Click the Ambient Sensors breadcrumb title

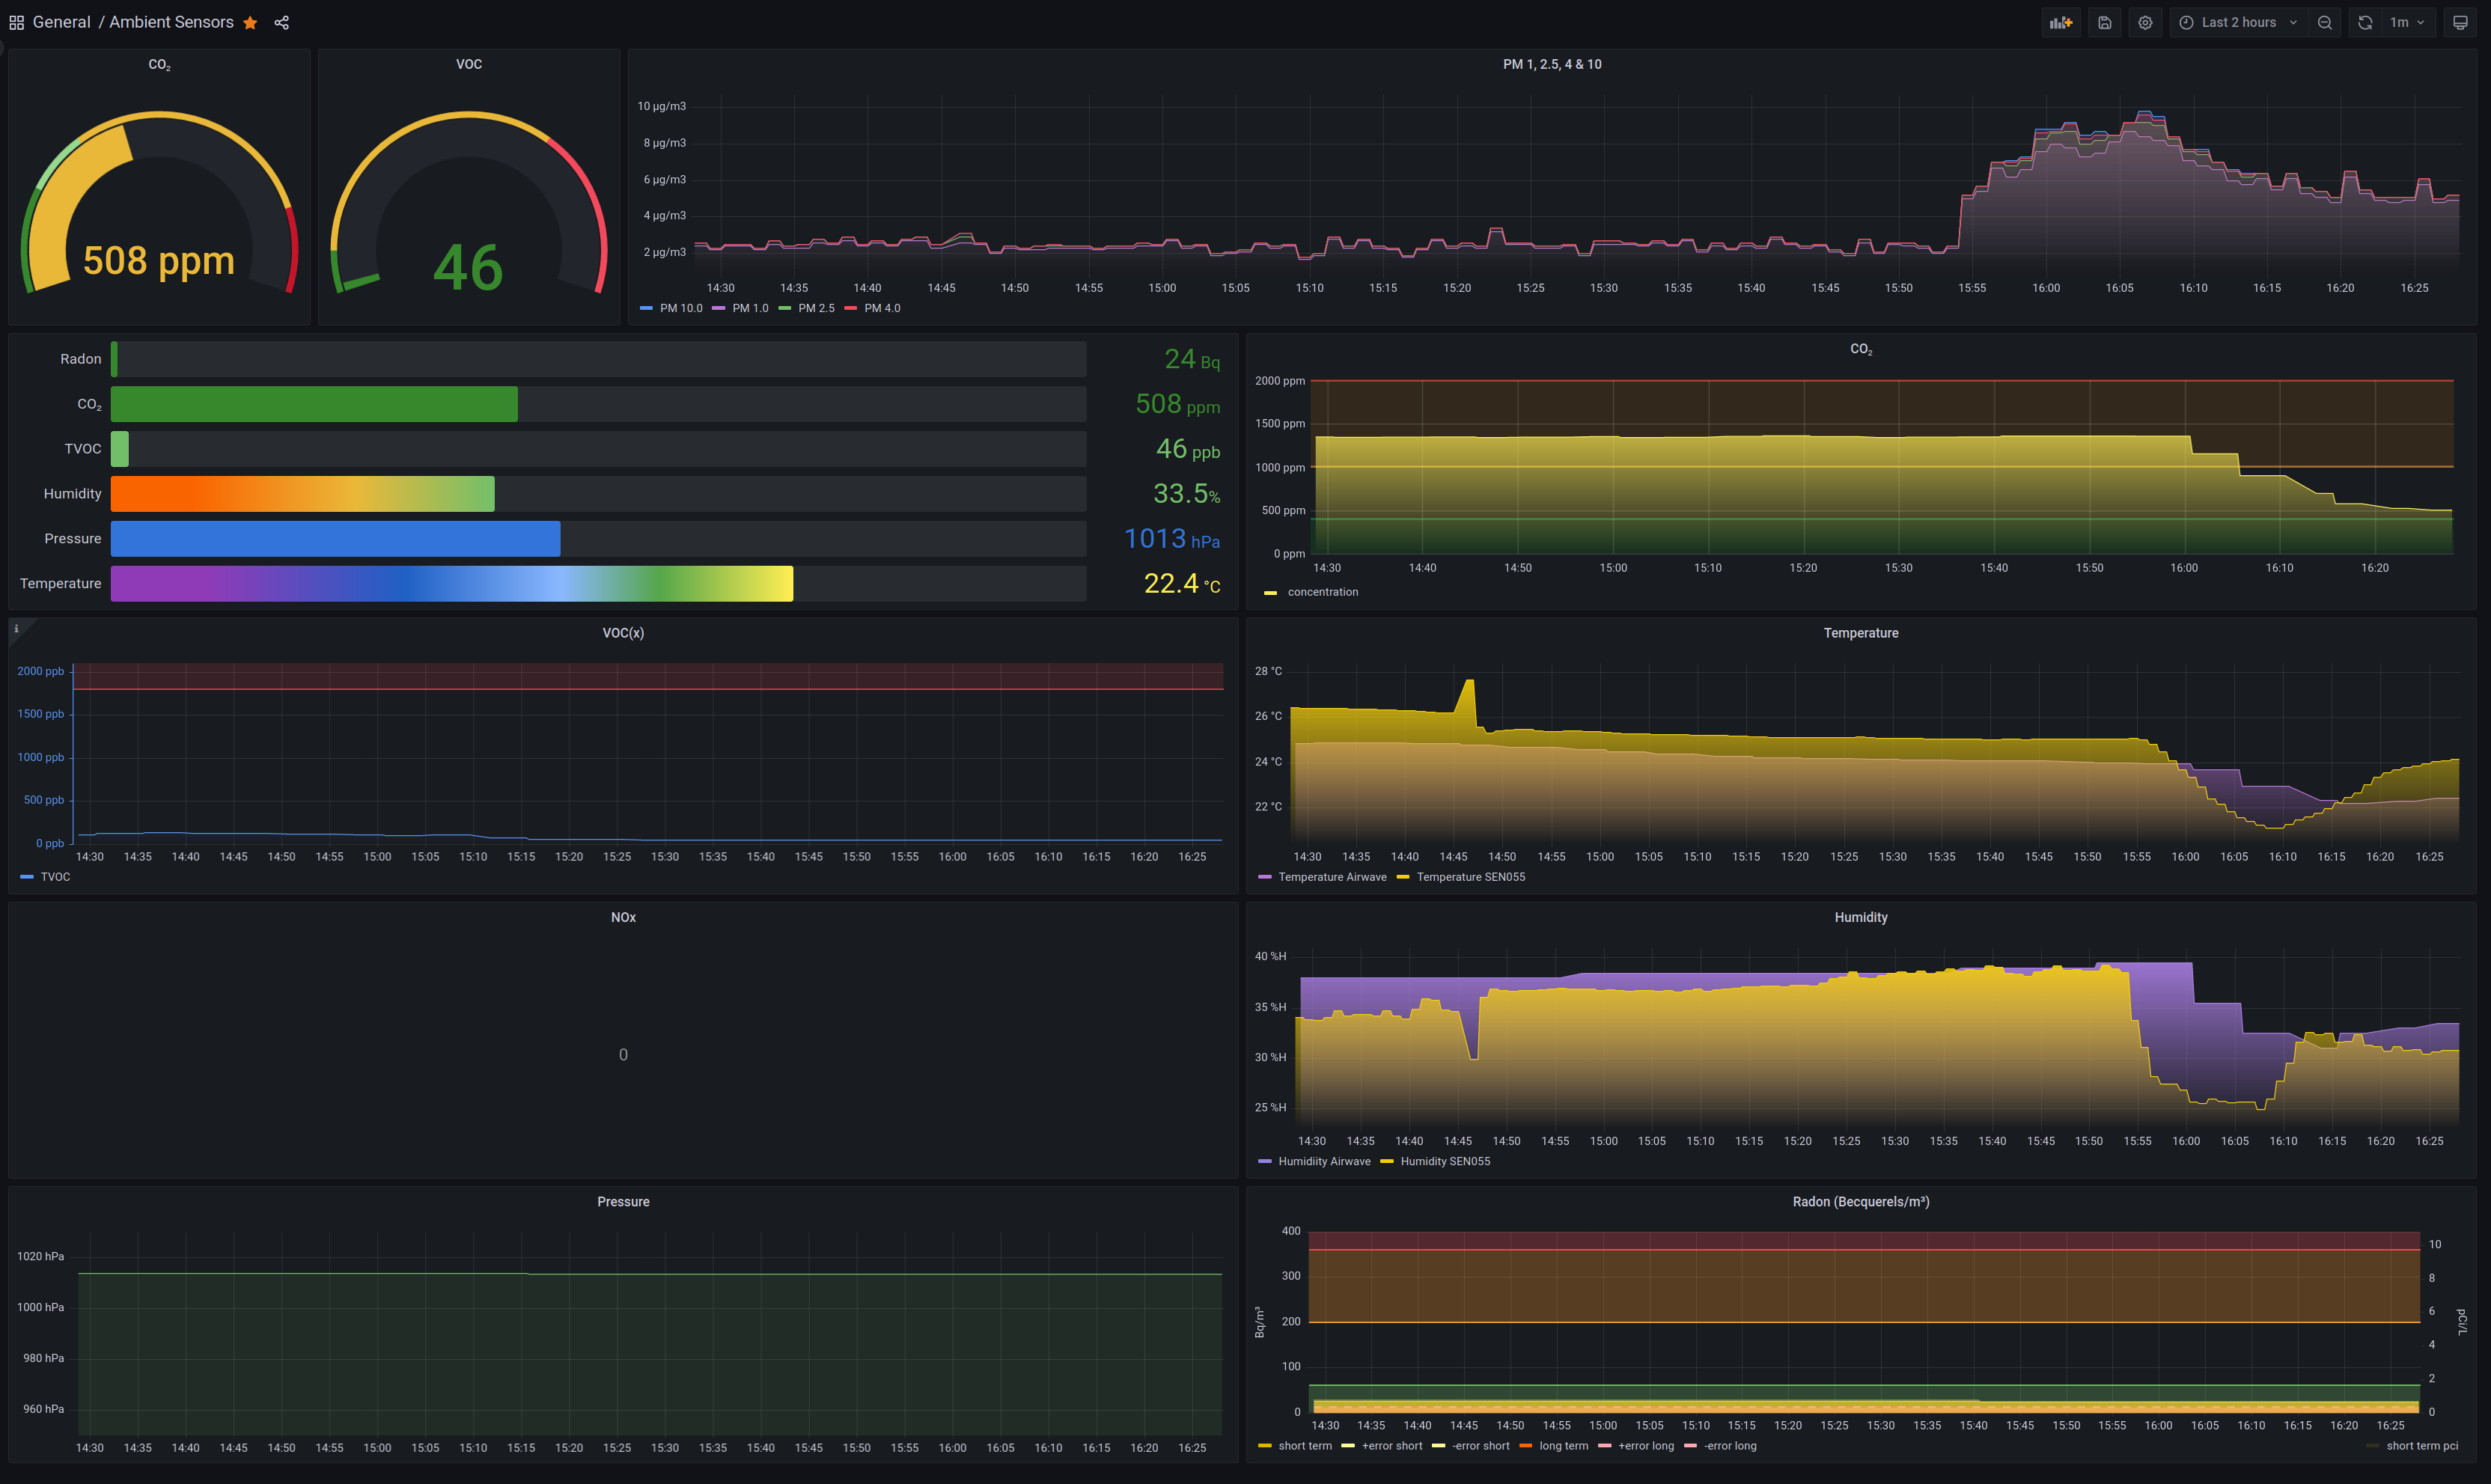coord(171,22)
